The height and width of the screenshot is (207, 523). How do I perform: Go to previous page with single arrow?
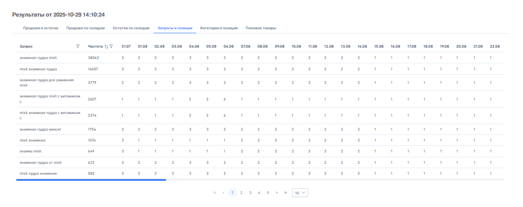coord(223,193)
